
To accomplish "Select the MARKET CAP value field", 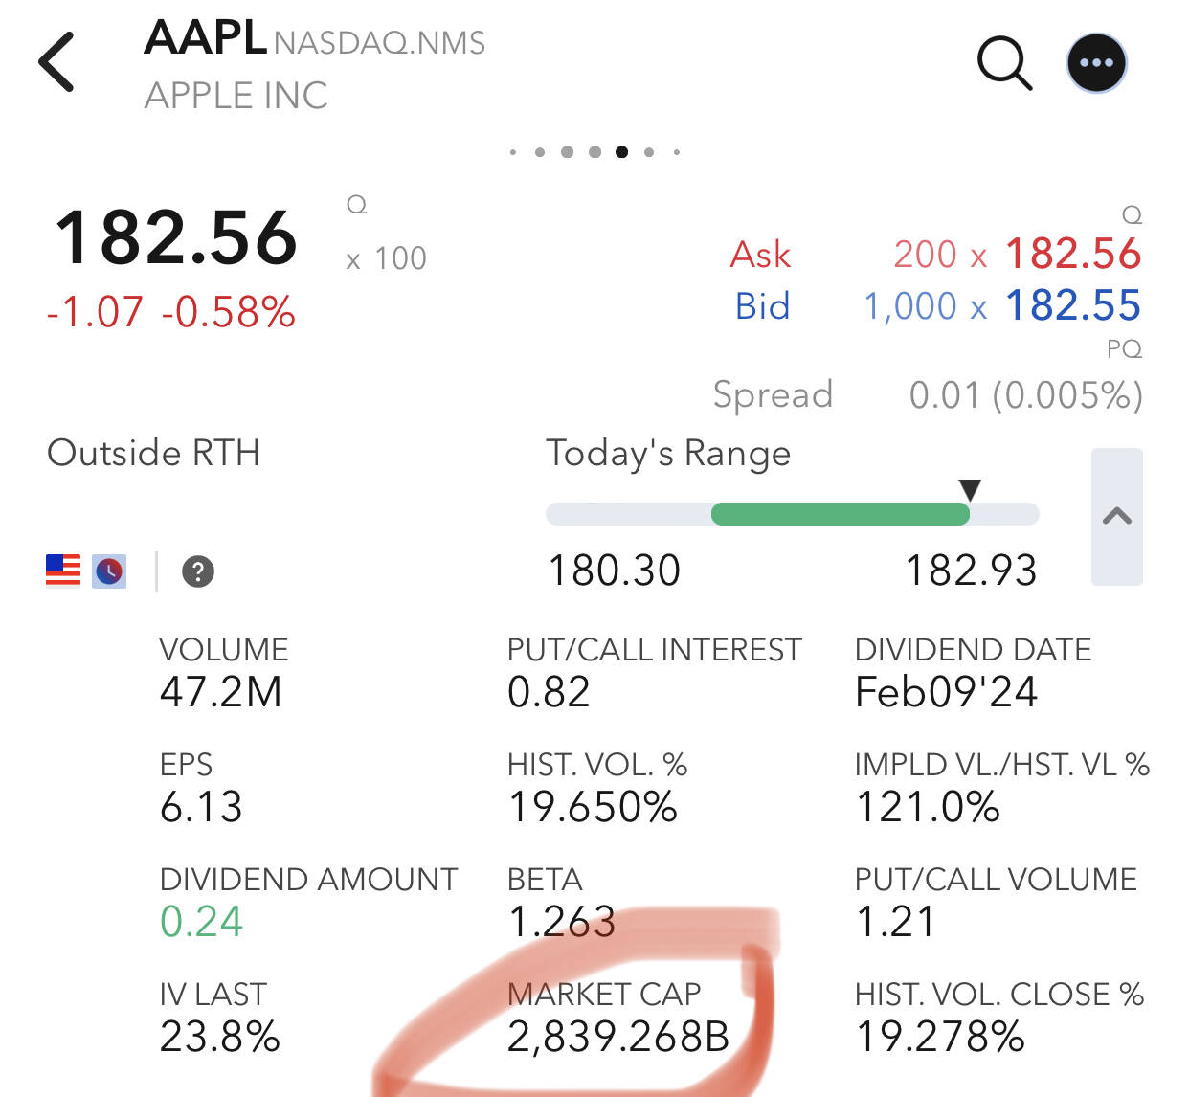I will click(x=618, y=1037).
